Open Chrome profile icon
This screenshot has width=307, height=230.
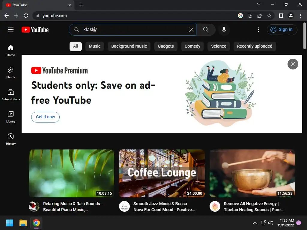tap(291, 16)
